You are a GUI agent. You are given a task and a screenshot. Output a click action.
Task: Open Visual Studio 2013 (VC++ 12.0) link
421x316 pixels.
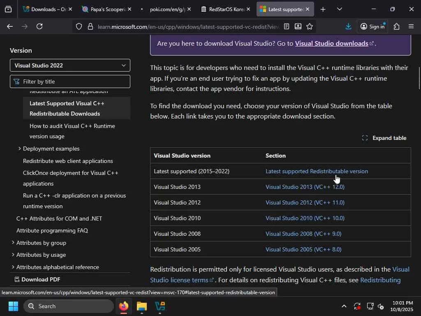point(305,187)
